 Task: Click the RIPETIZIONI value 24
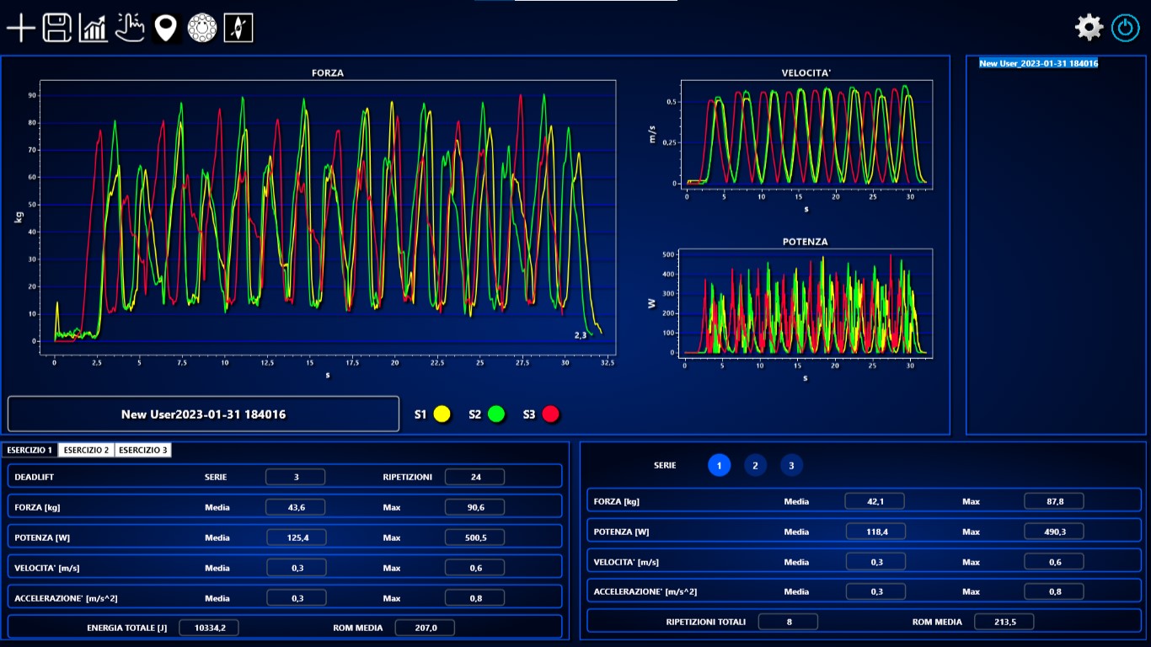pos(475,477)
